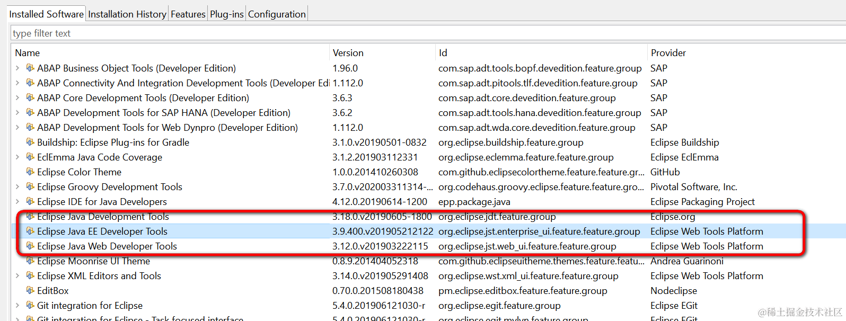
Task: Click provider 'Andrea Guarinoni'
Action: pyautogui.click(x=687, y=261)
